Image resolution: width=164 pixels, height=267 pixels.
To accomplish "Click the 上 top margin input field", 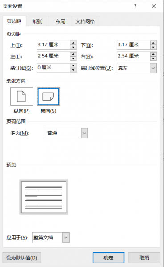I will click(x=53, y=45).
